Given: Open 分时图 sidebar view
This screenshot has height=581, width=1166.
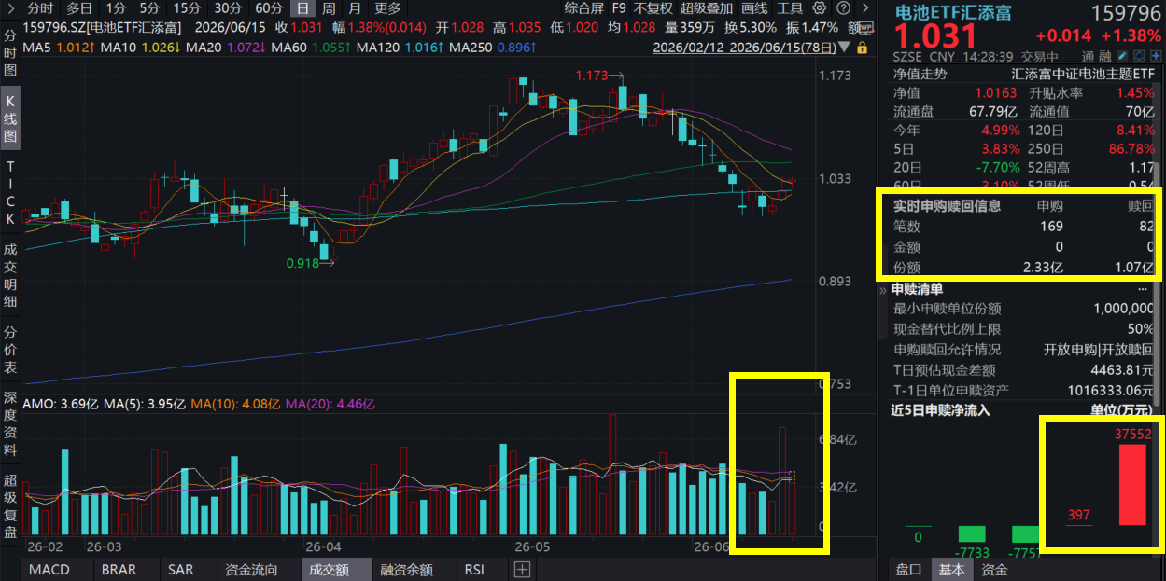Looking at the screenshot, I should (10, 52).
